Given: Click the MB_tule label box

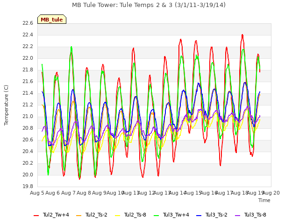Looking at the screenshot, I should [52, 19].
